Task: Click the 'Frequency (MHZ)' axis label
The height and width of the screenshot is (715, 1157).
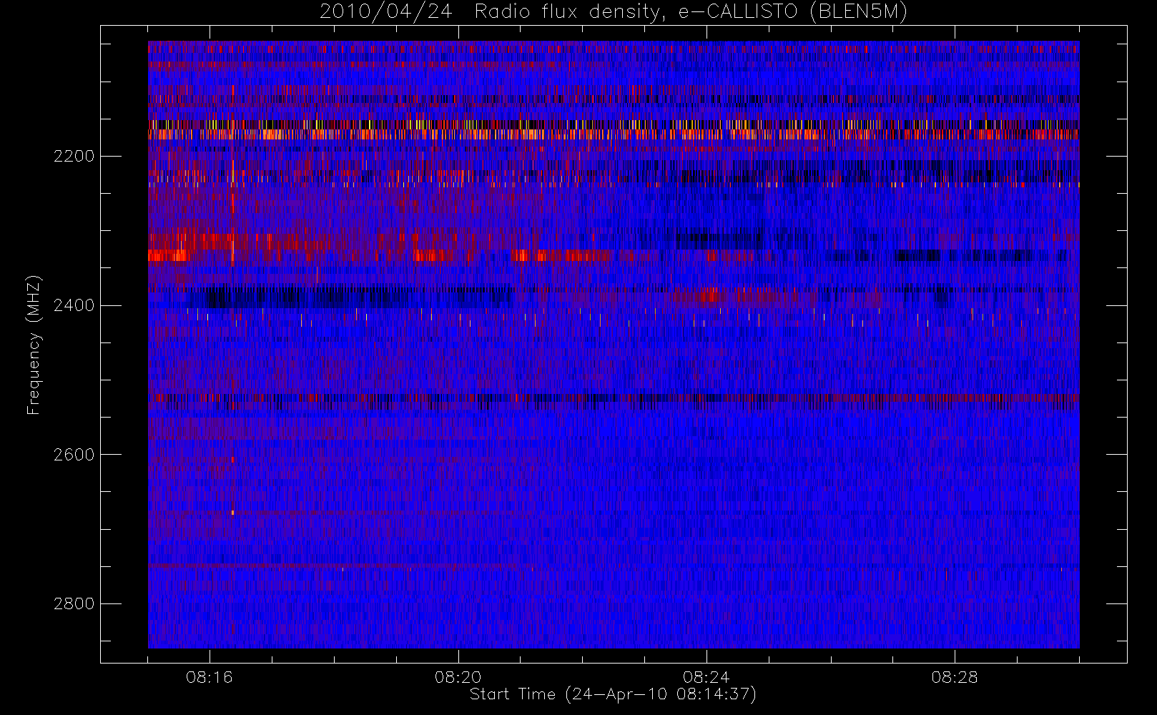Action: pyautogui.click(x=34, y=345)
